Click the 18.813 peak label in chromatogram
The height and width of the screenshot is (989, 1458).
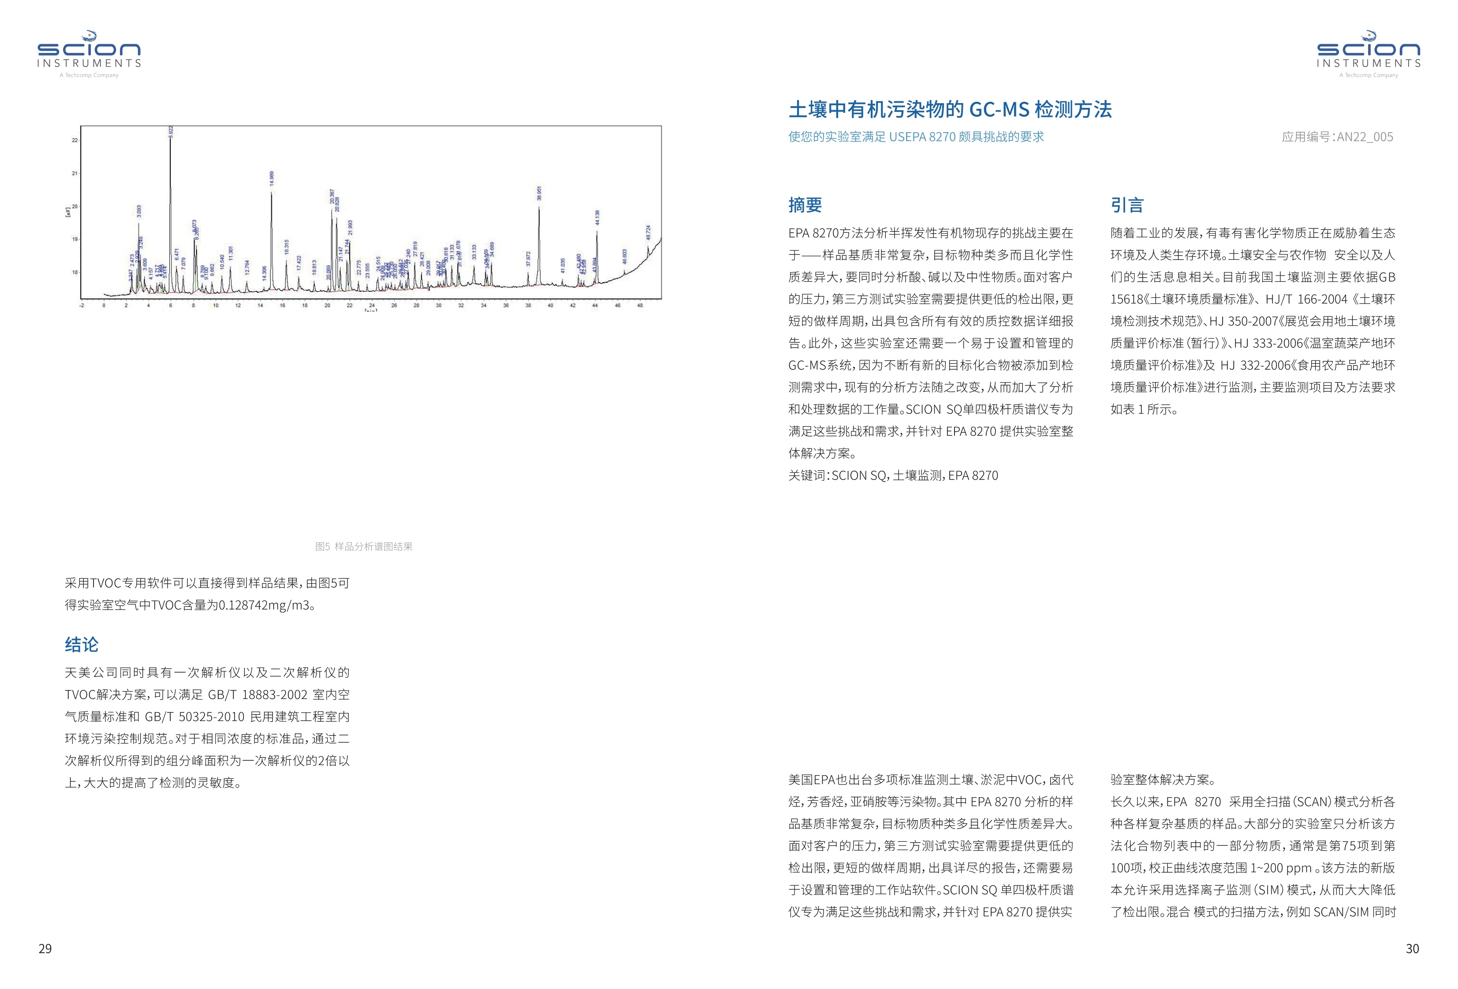[314, 268]
